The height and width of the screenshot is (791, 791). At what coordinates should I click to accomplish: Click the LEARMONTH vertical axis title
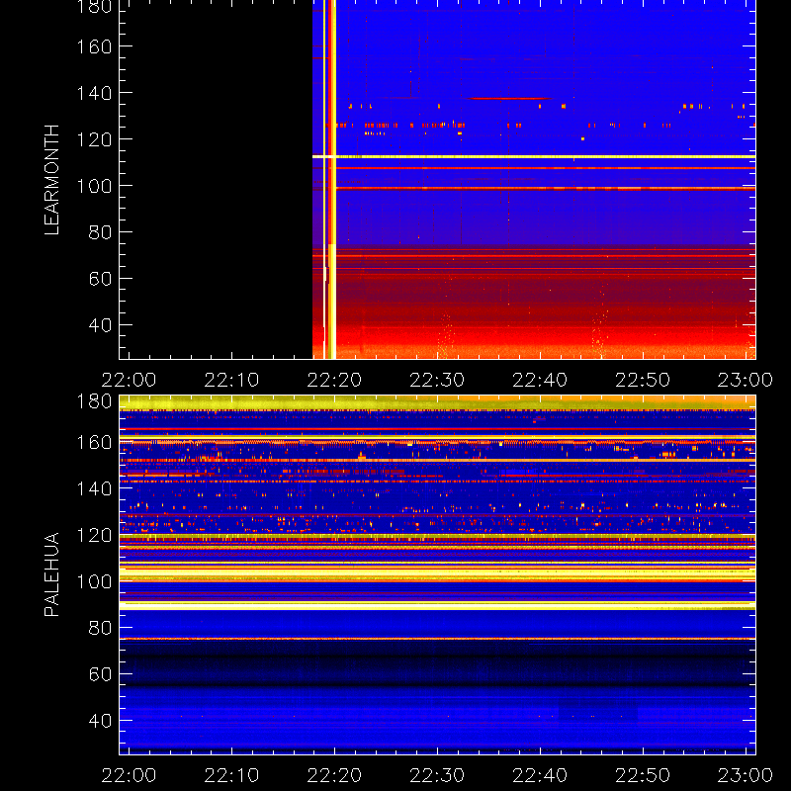click(x=52, y=180)
